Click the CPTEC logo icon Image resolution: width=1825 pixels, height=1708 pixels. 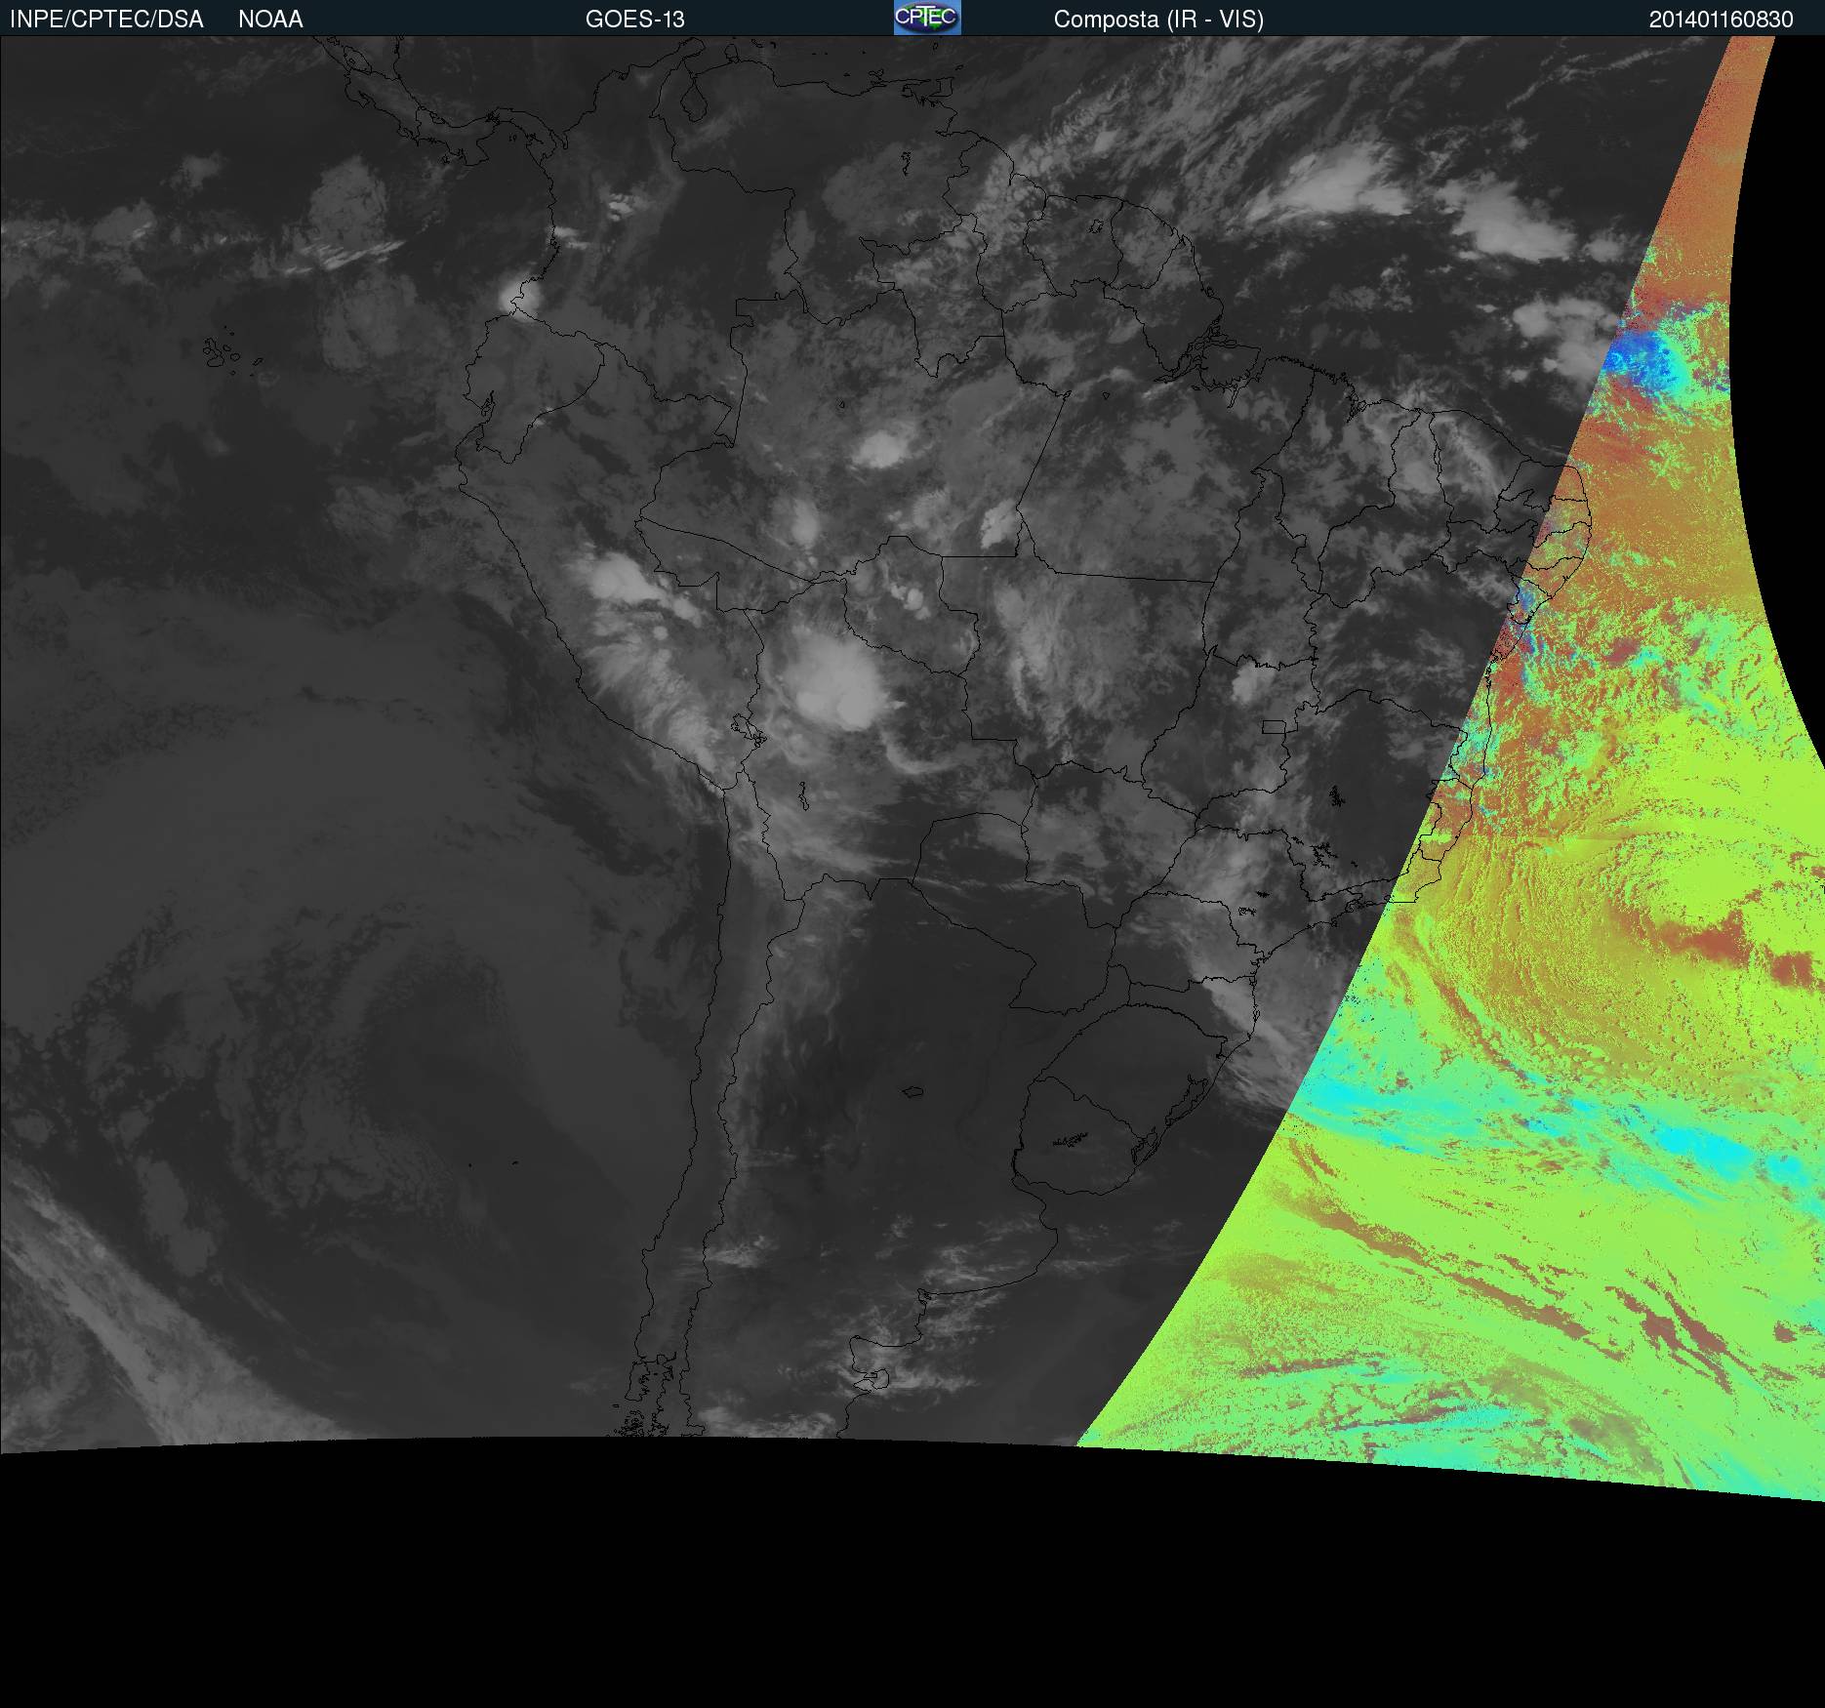pyautogui.click(x=927, y=18)
